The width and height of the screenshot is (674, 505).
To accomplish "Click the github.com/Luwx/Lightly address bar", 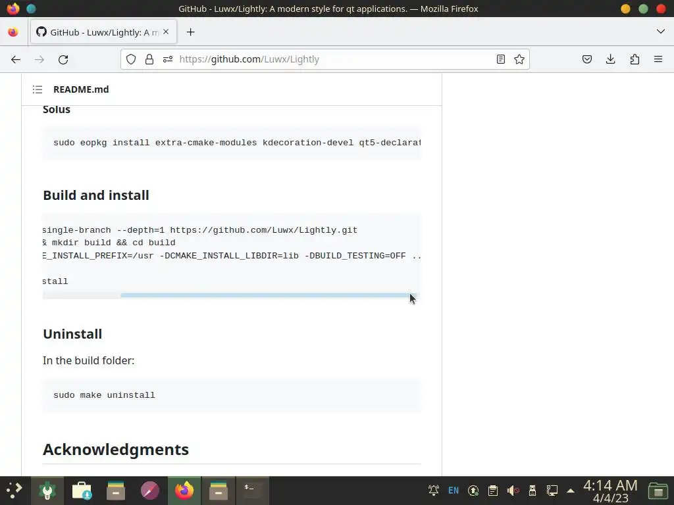I will pos(324,59).
